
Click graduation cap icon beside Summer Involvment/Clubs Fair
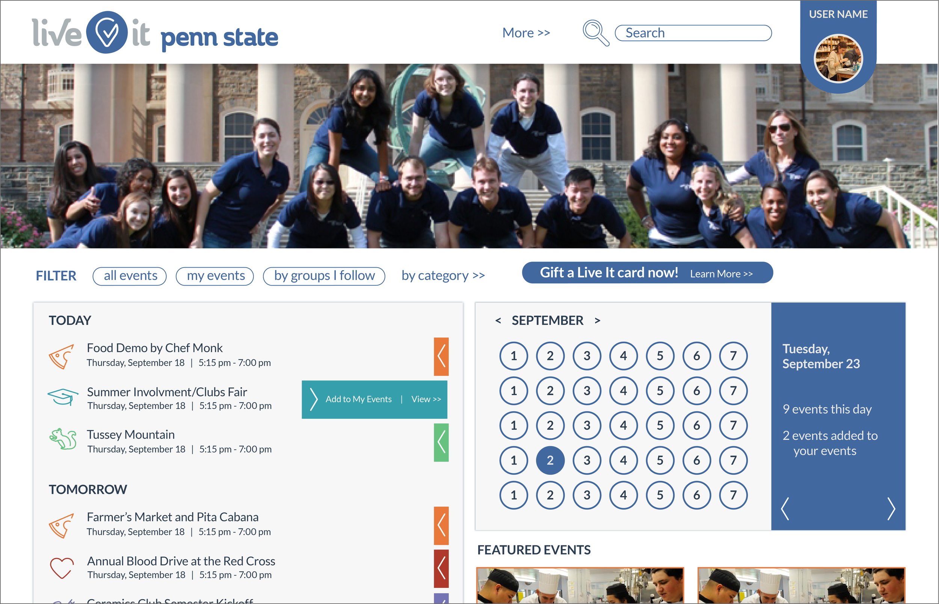coord(63,397)
